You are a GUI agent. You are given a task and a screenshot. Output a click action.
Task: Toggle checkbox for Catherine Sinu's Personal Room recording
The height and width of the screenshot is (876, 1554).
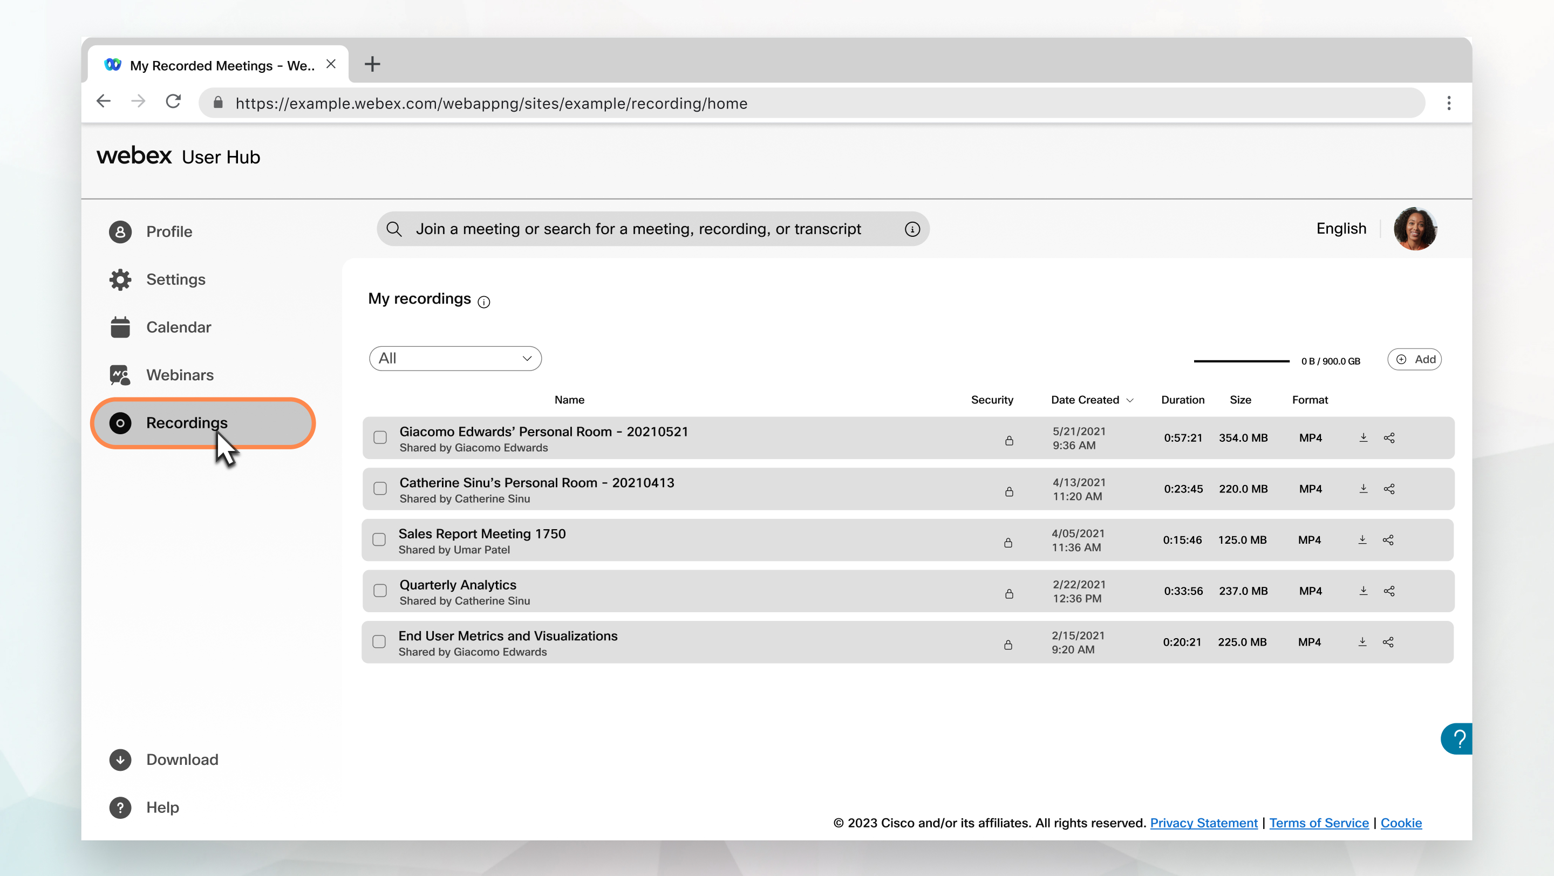pyautogui.click(x=380, y=489)
